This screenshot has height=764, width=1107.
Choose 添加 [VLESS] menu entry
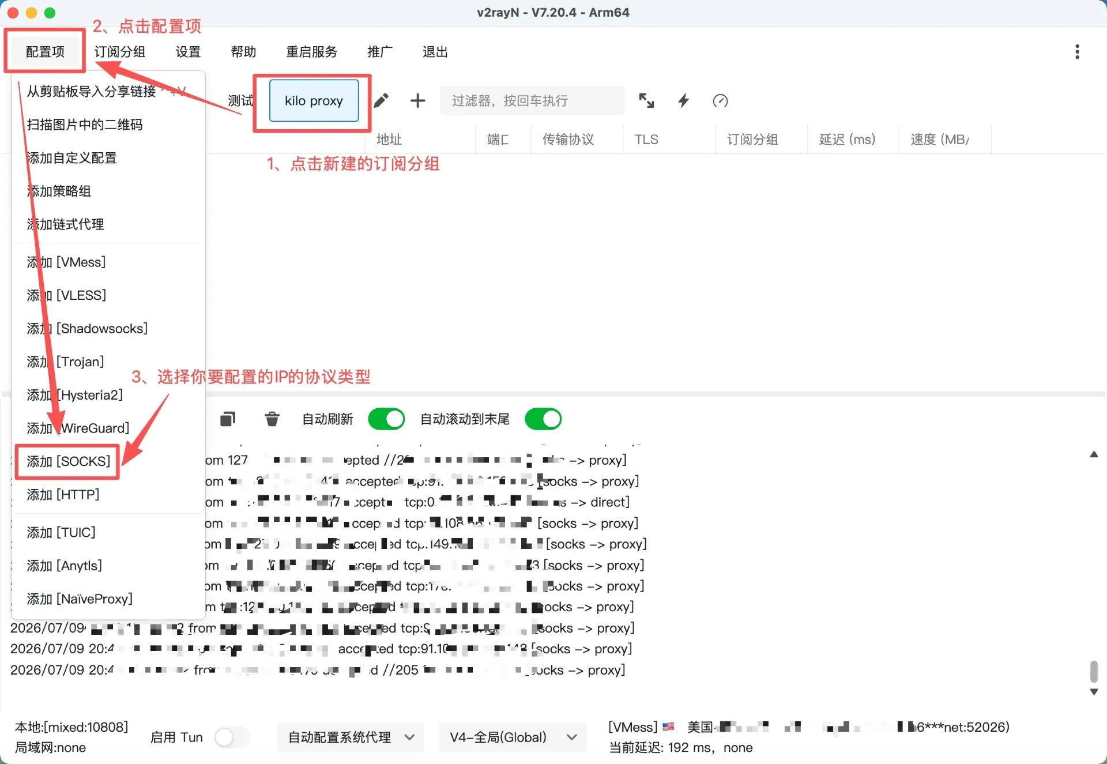[108, 295]
